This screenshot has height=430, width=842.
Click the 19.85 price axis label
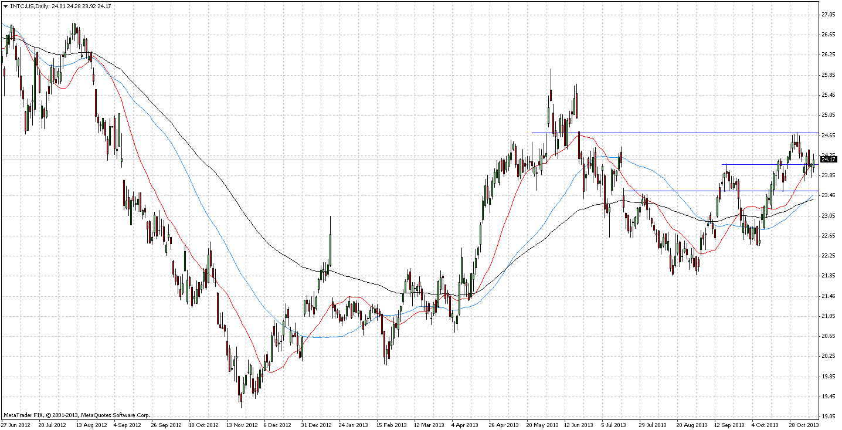[828, 377]
